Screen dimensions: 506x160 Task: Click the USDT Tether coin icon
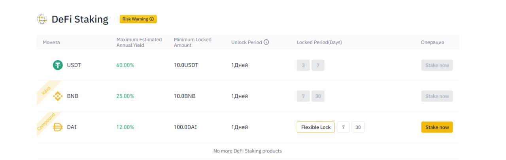[x=58, y=65]
